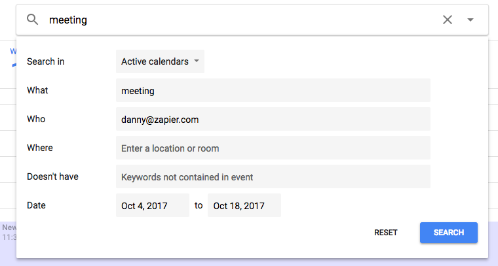The height and width of the screenshot is (266, 498).
Task: Click the Date label
Action: pyautogui.click(x=36, y=205)
